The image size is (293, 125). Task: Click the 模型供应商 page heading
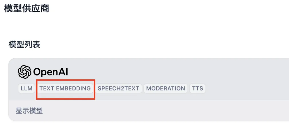click(27, 8)
